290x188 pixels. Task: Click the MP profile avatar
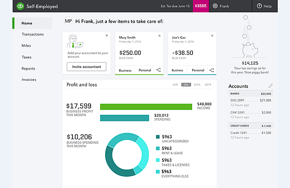coord(68,21)
